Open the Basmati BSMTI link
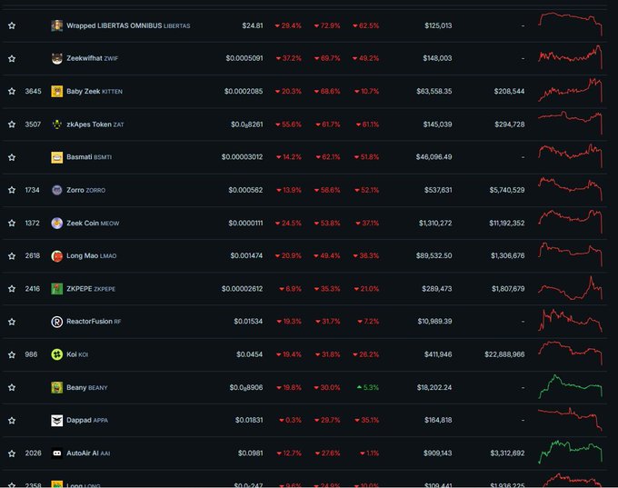Image resolution: width=618 pixels, height=488 pixels. (x=89, y=157)
